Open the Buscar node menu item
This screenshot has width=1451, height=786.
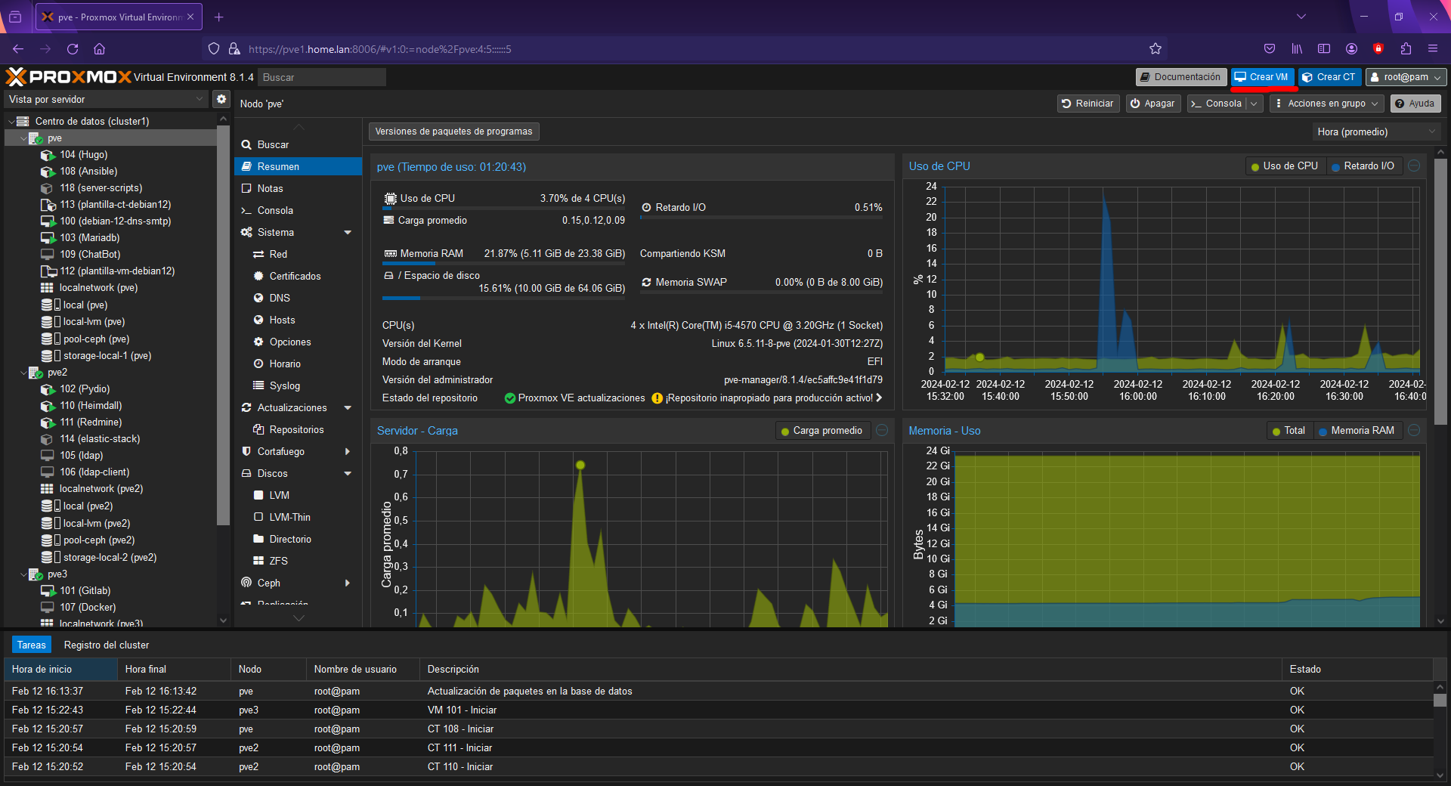tap(298, 145)
